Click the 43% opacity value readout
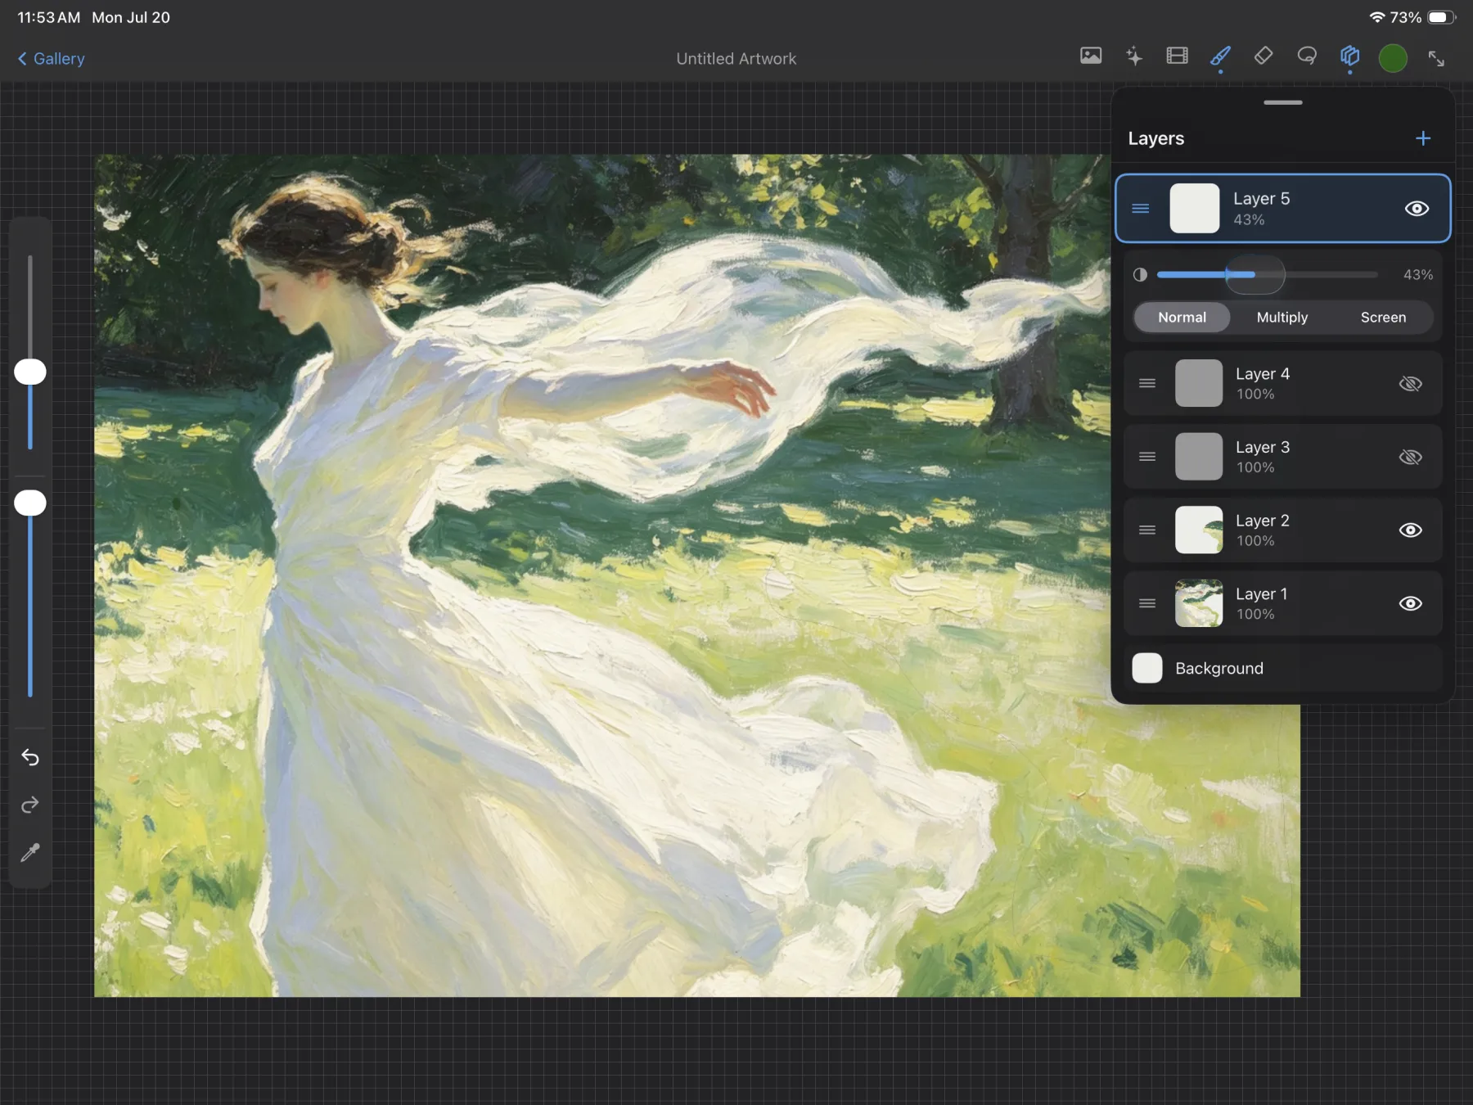The image size is (1473, 1105). [1418, 275]
